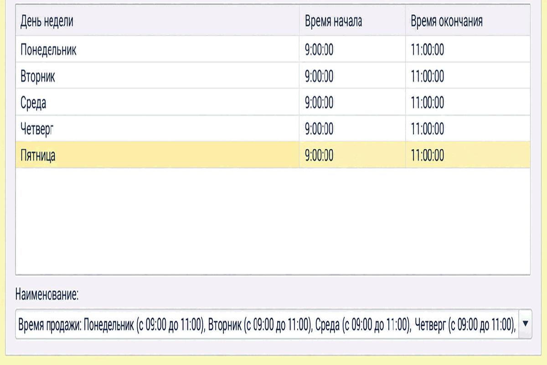
Task: Click Понедельник start time 9:00:00 cell
Action: pyautogui.click(x=352, y=49)
